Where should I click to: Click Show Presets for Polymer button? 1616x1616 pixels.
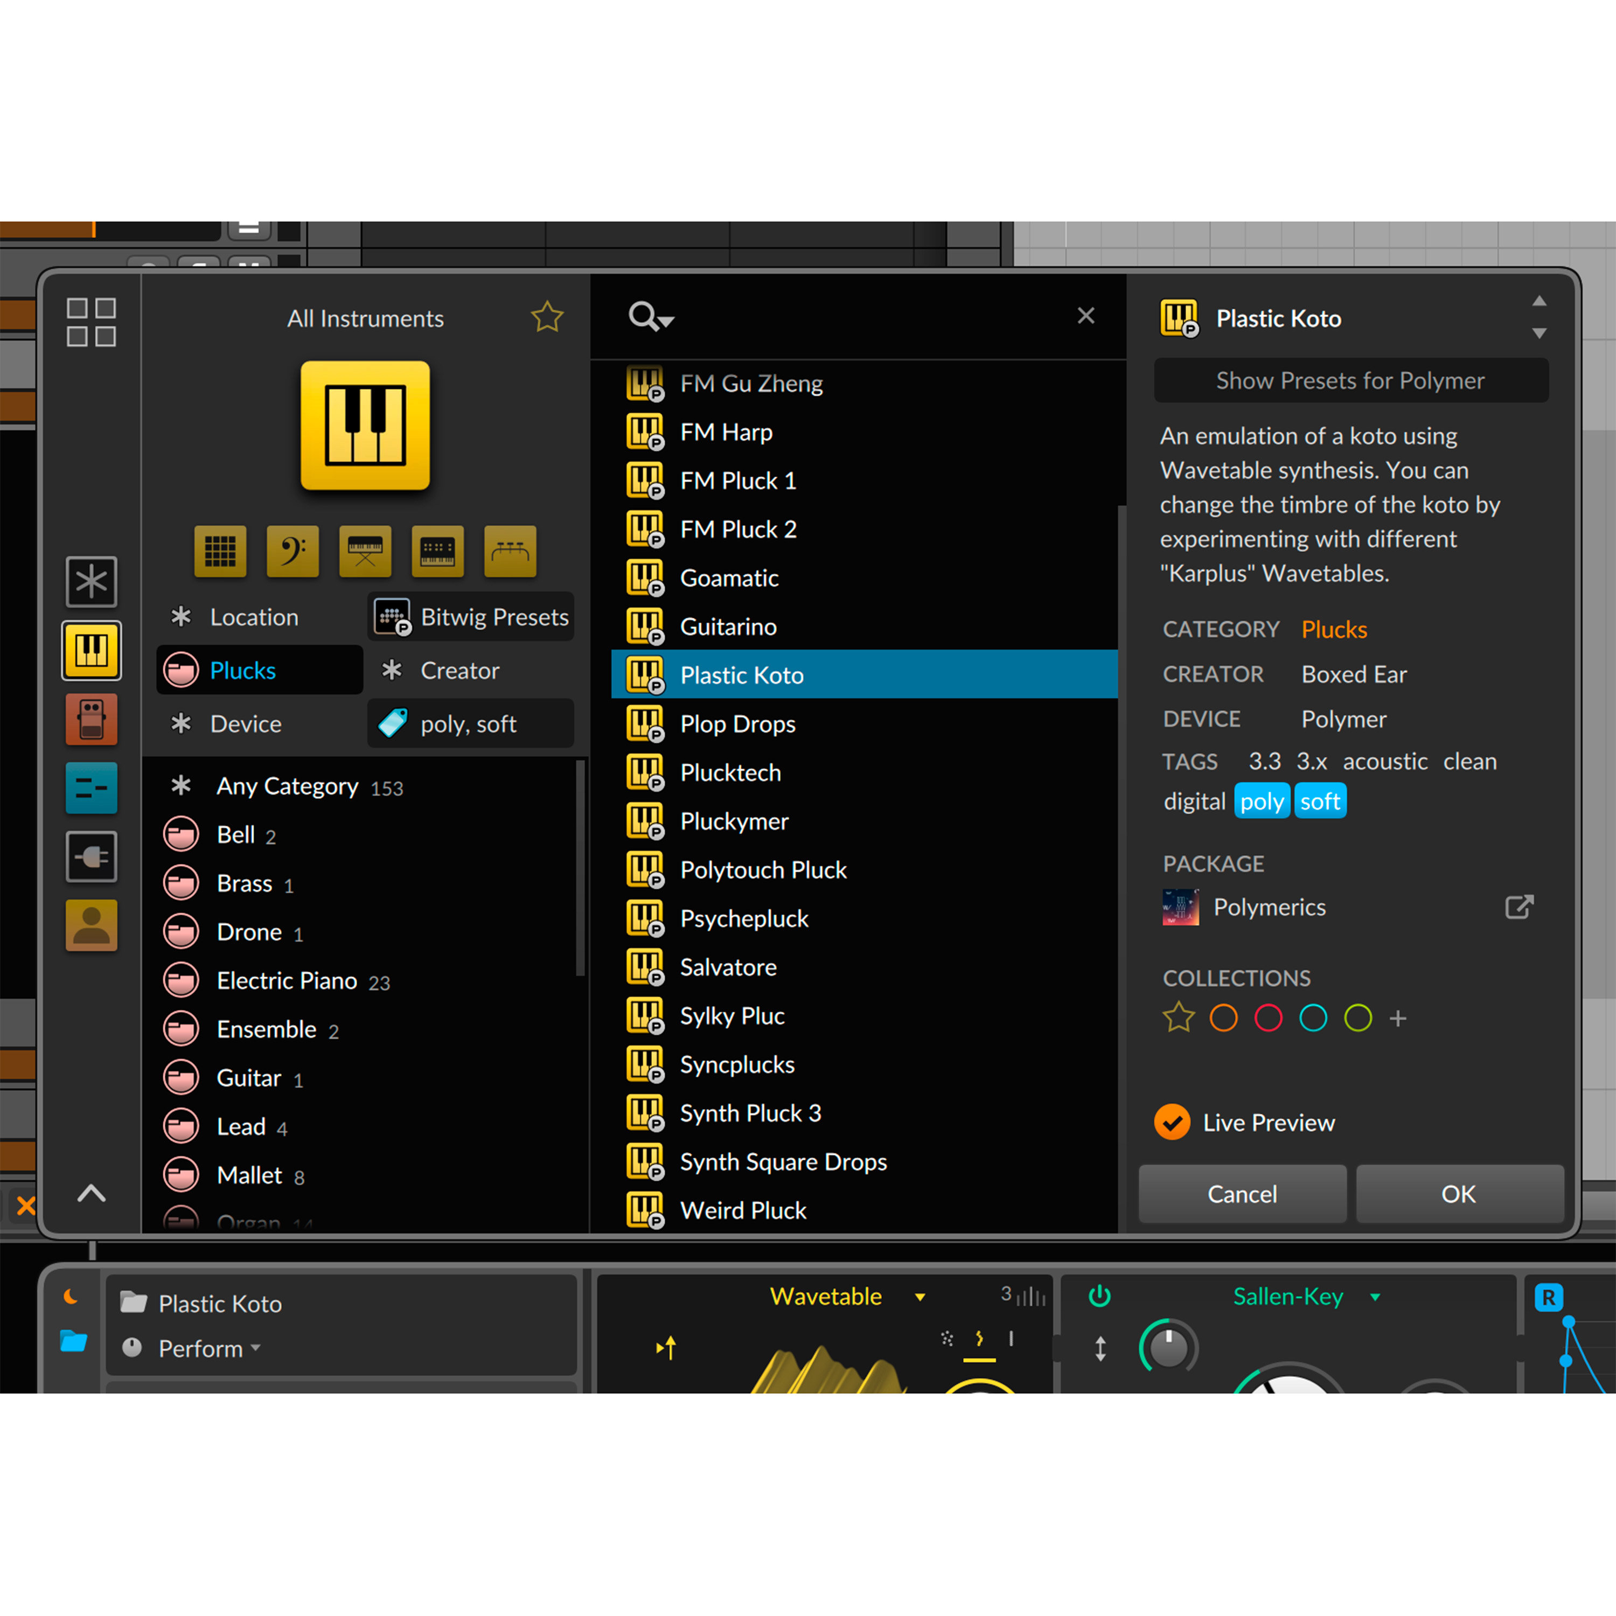(1350, 381)
